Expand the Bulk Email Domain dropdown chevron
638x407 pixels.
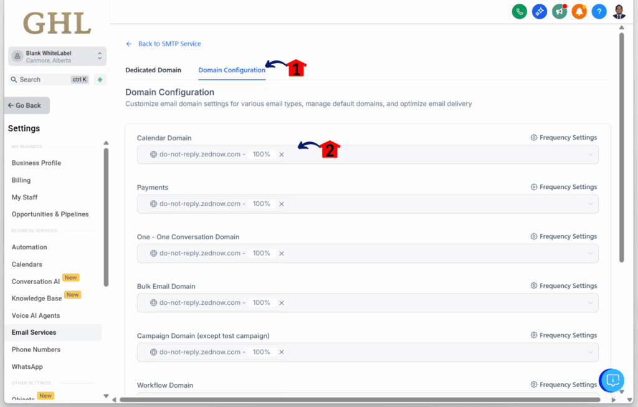590,303
